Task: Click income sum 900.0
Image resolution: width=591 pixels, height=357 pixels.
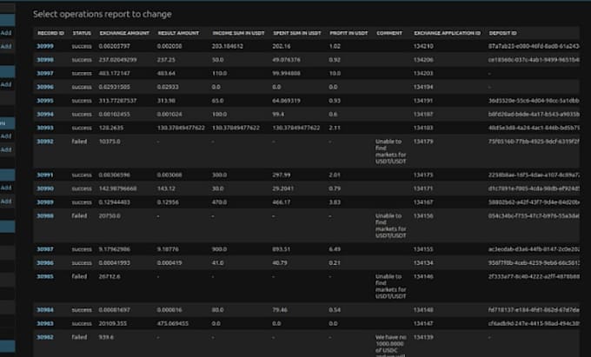Action: point(219,249)
